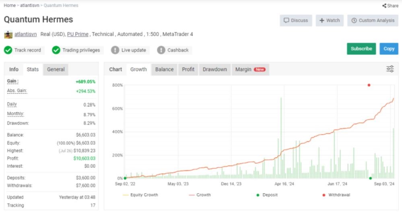Open the PU Prime broker link

coord(78,35)
